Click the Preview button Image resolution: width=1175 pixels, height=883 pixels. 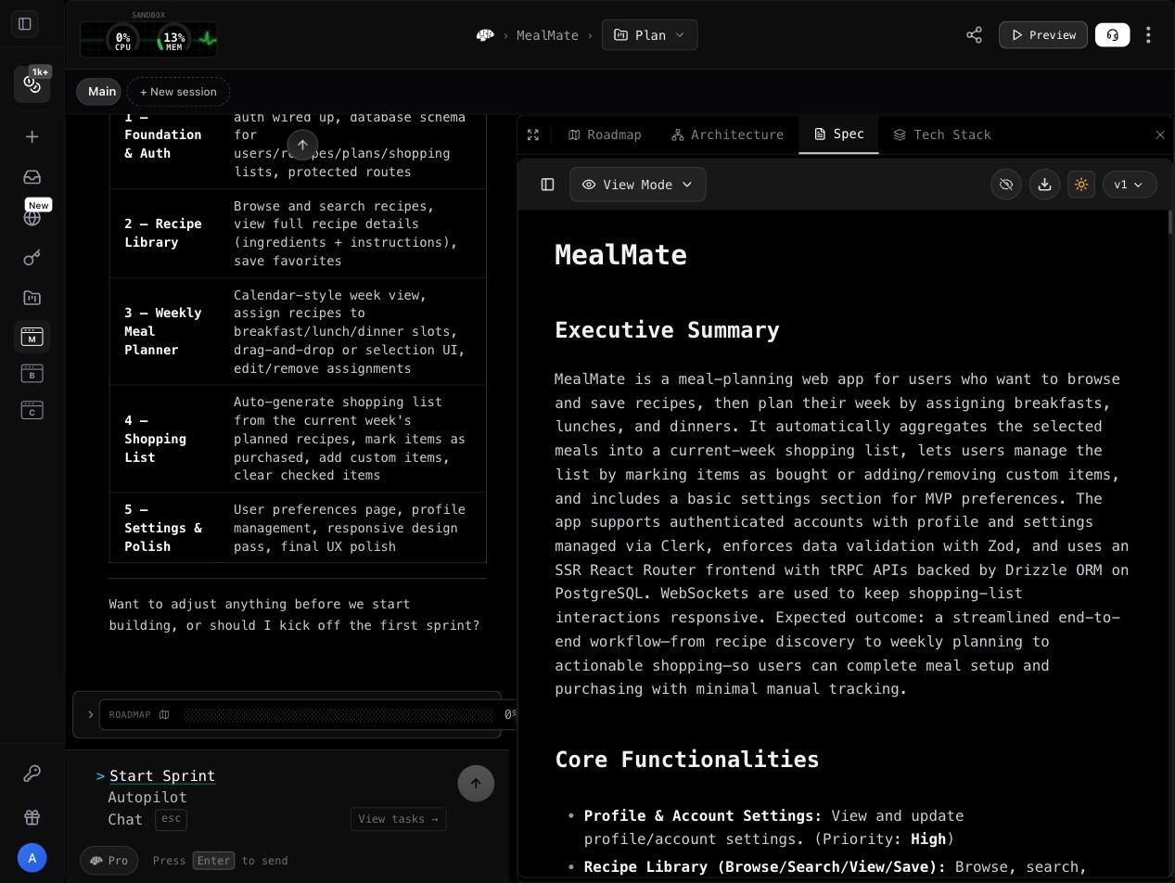point(1043,35)
